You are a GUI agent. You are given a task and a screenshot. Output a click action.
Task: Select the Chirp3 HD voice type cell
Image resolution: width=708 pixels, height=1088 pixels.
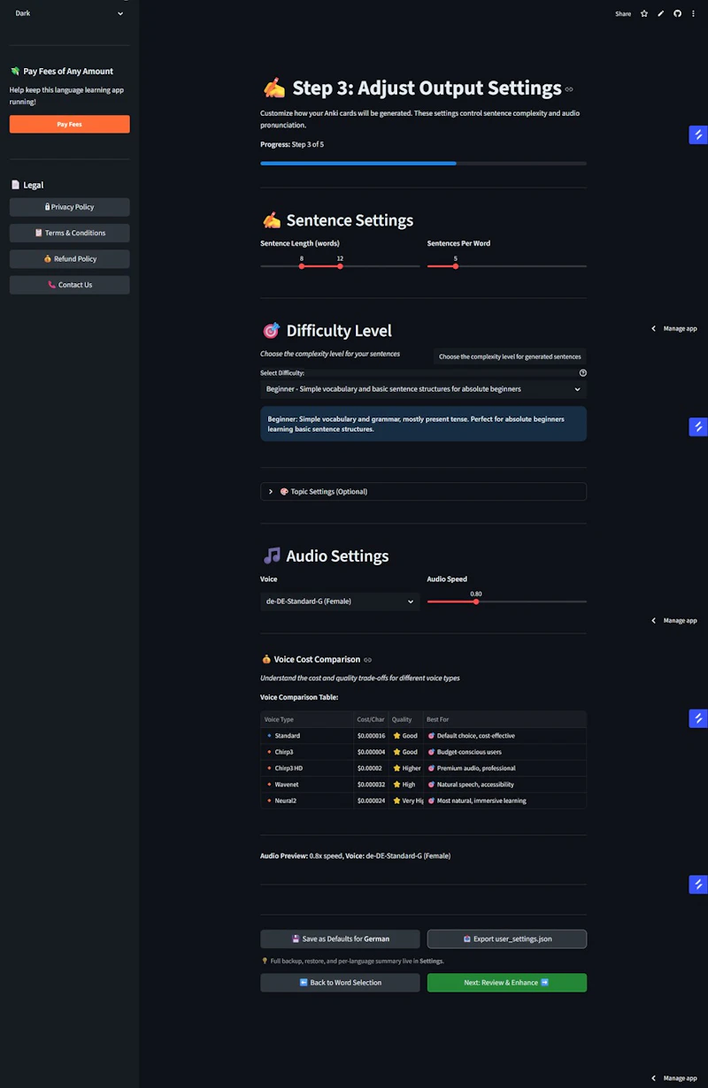tap(307, 768)
